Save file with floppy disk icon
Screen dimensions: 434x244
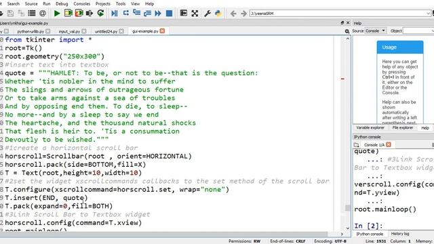(10, 13)
